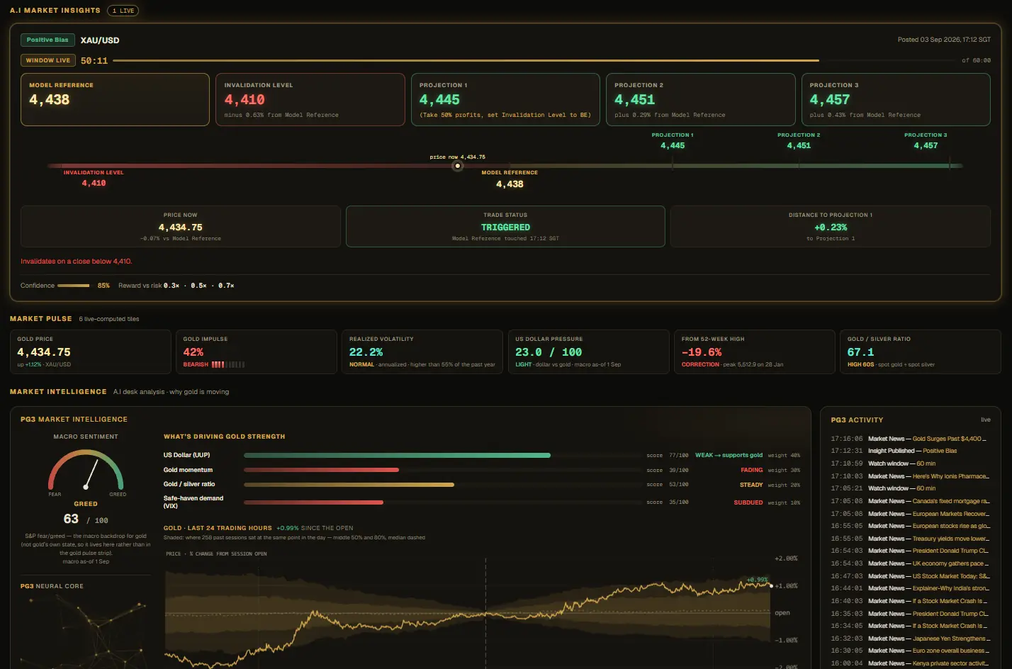
Task: Open the US Dollar Pressure tile
Action: click(x=589, y=352)
